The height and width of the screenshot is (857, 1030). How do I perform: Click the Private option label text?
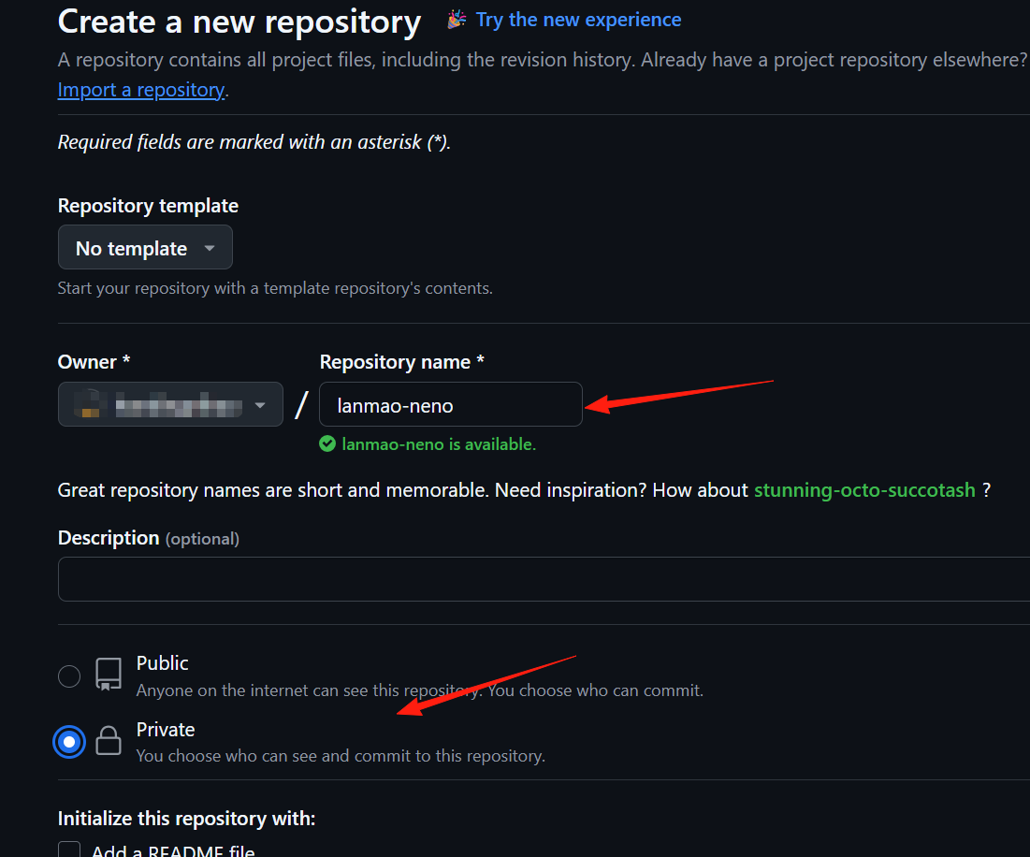[166, 730]
